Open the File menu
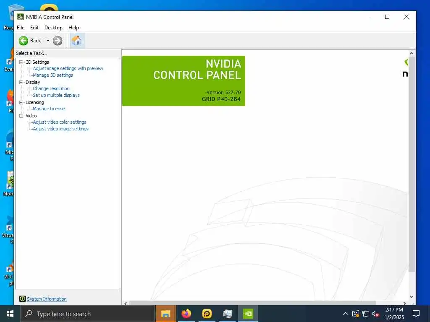 click(x=21, y=28)
